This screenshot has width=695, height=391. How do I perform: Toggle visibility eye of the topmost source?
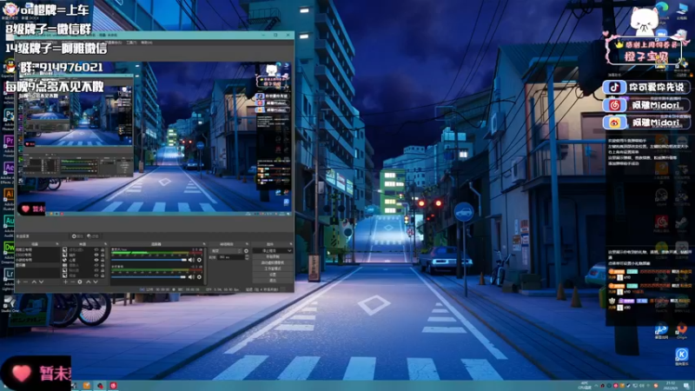point(96,249)
